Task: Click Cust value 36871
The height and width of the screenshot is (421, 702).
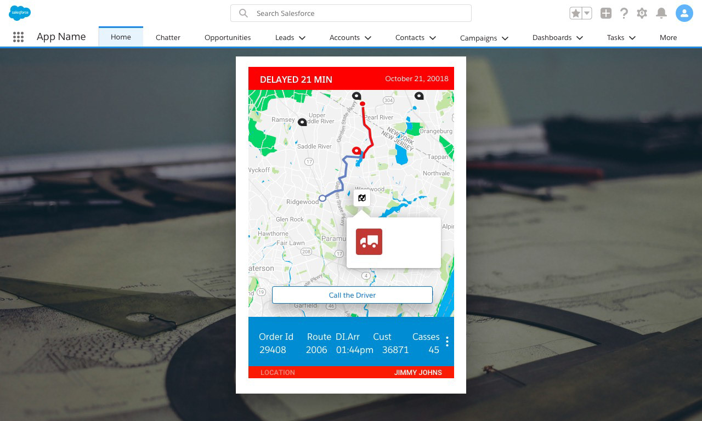Action: tap(395, 350)
